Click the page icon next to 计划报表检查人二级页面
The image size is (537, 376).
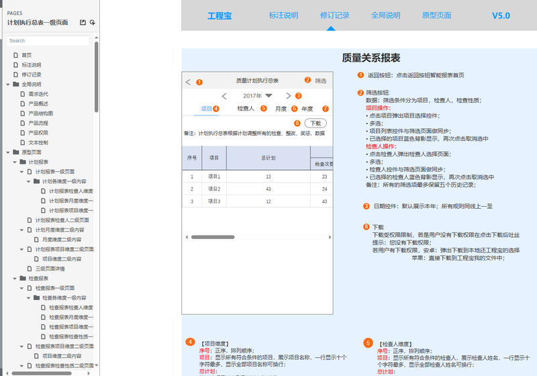click(x=30, y=220)
